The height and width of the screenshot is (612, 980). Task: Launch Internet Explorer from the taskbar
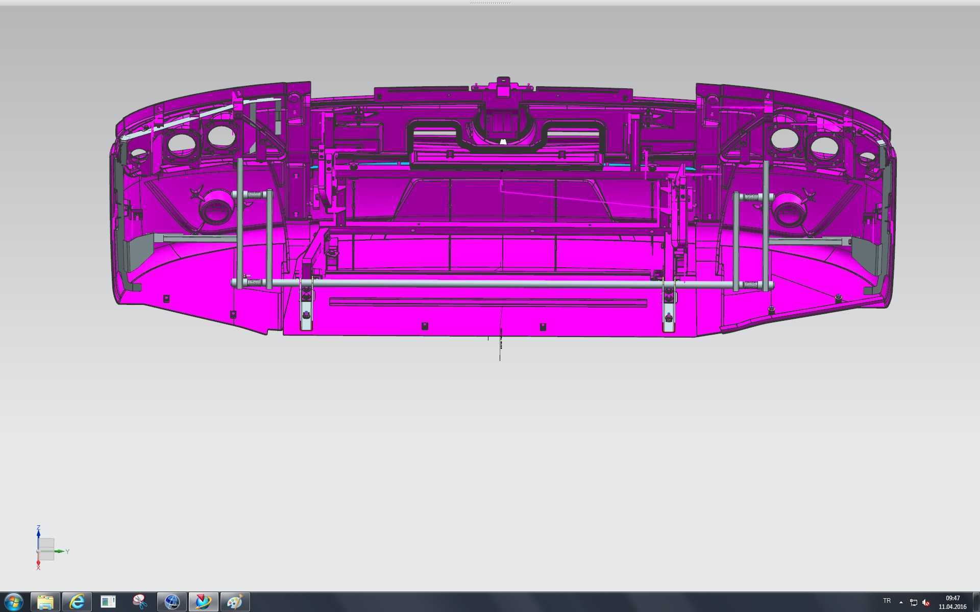[77, 602]
